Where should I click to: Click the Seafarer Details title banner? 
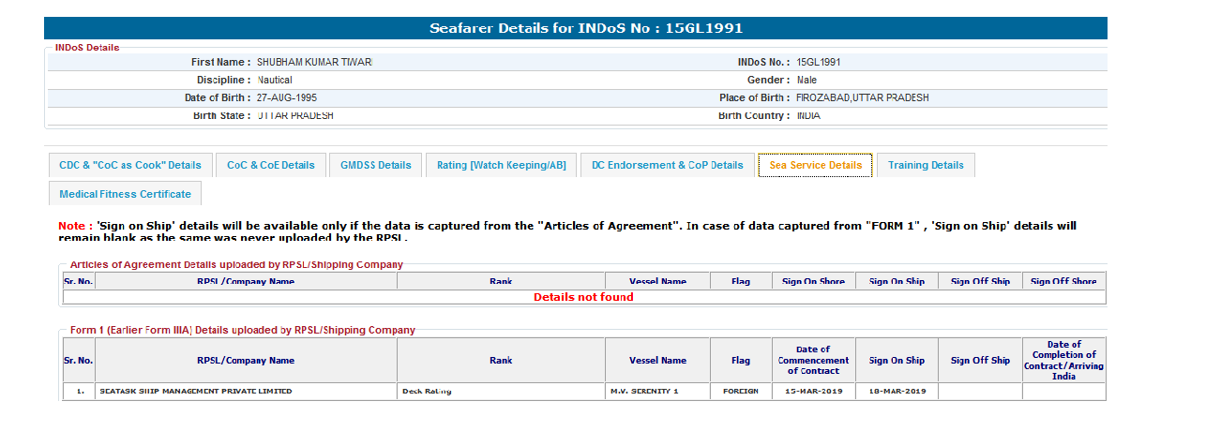pyautogui.click(x=585, y=28)
